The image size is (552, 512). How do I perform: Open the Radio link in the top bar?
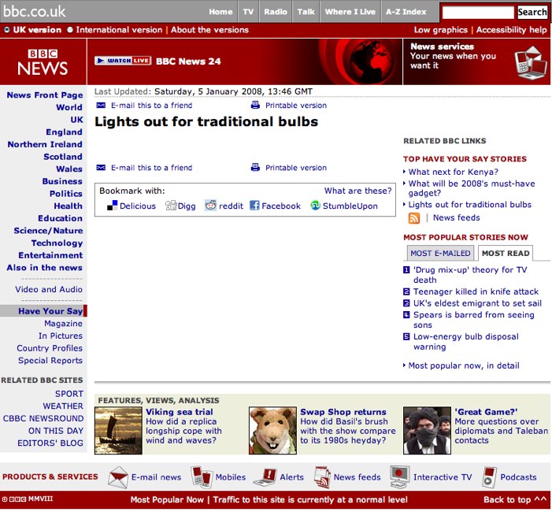coord(276,12)
